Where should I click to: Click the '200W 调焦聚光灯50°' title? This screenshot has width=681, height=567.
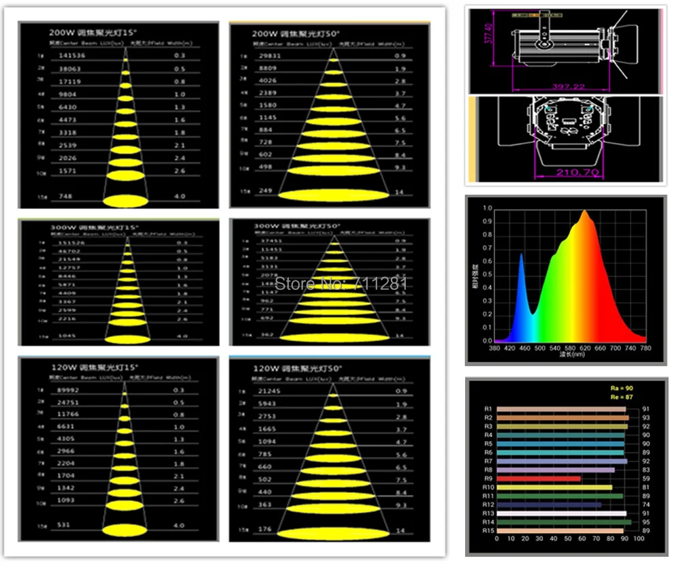click(296, 33)
